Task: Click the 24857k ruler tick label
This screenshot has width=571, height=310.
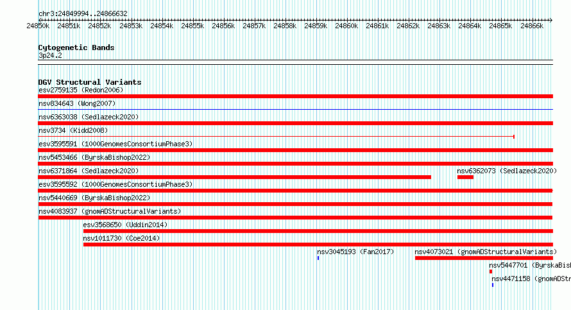Action: [x=254, y=26]
